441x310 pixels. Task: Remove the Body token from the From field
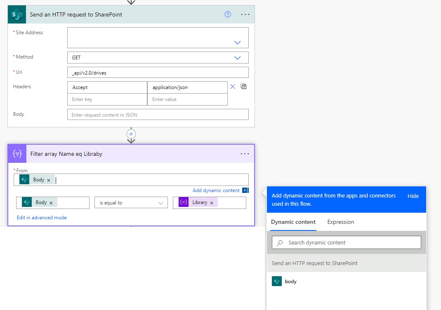click(48, 179)
